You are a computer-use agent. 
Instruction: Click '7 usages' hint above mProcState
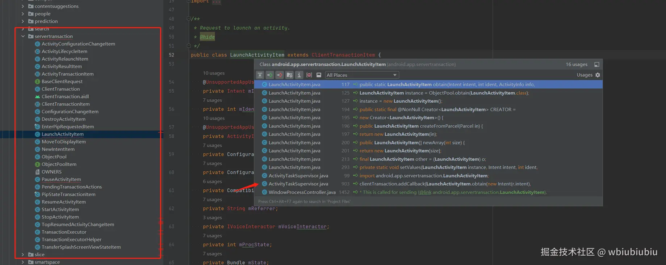212,236
